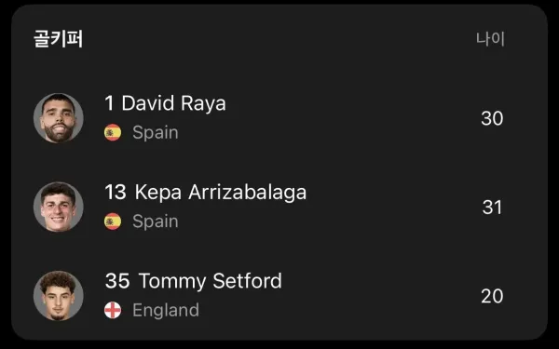Open David Raya's player photo
559x349 pixels.
click(x=59, y=118)
